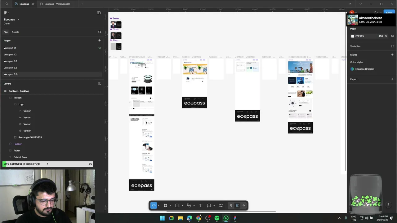Open Windows Start menu
The width and height of the screenshot is (397, 223).
pos(162,218)
